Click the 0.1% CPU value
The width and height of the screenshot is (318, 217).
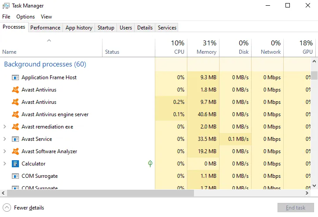pos(179,114)
